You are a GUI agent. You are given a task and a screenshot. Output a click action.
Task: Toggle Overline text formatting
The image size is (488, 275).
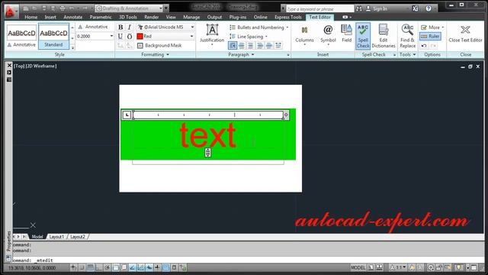pyautogui.click(x=130, y=37)
